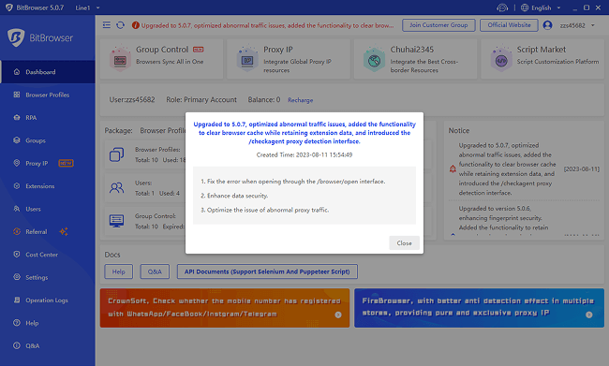The height and width of the screenshot is (366, 609).
Task: Click the scrolling upgrade announcement text
Action: (267, 25)
